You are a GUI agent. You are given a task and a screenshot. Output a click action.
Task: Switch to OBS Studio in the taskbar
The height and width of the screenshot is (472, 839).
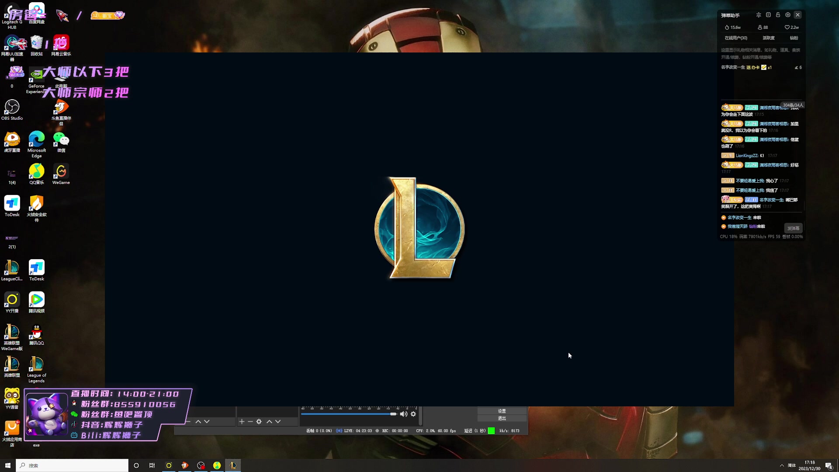click(x=201, y=465)
